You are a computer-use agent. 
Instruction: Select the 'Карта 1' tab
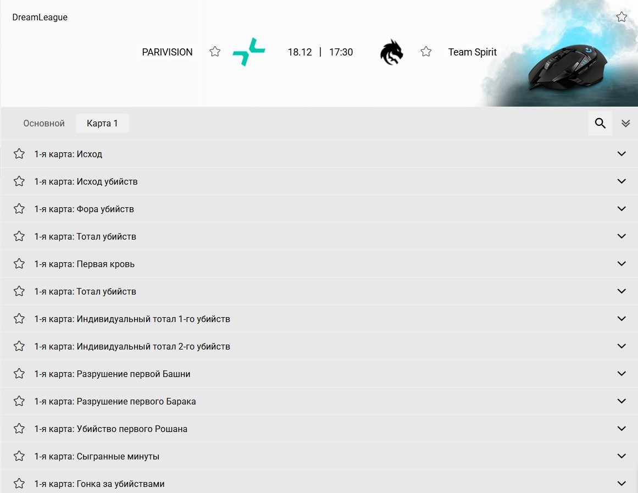tap(102, 124)
